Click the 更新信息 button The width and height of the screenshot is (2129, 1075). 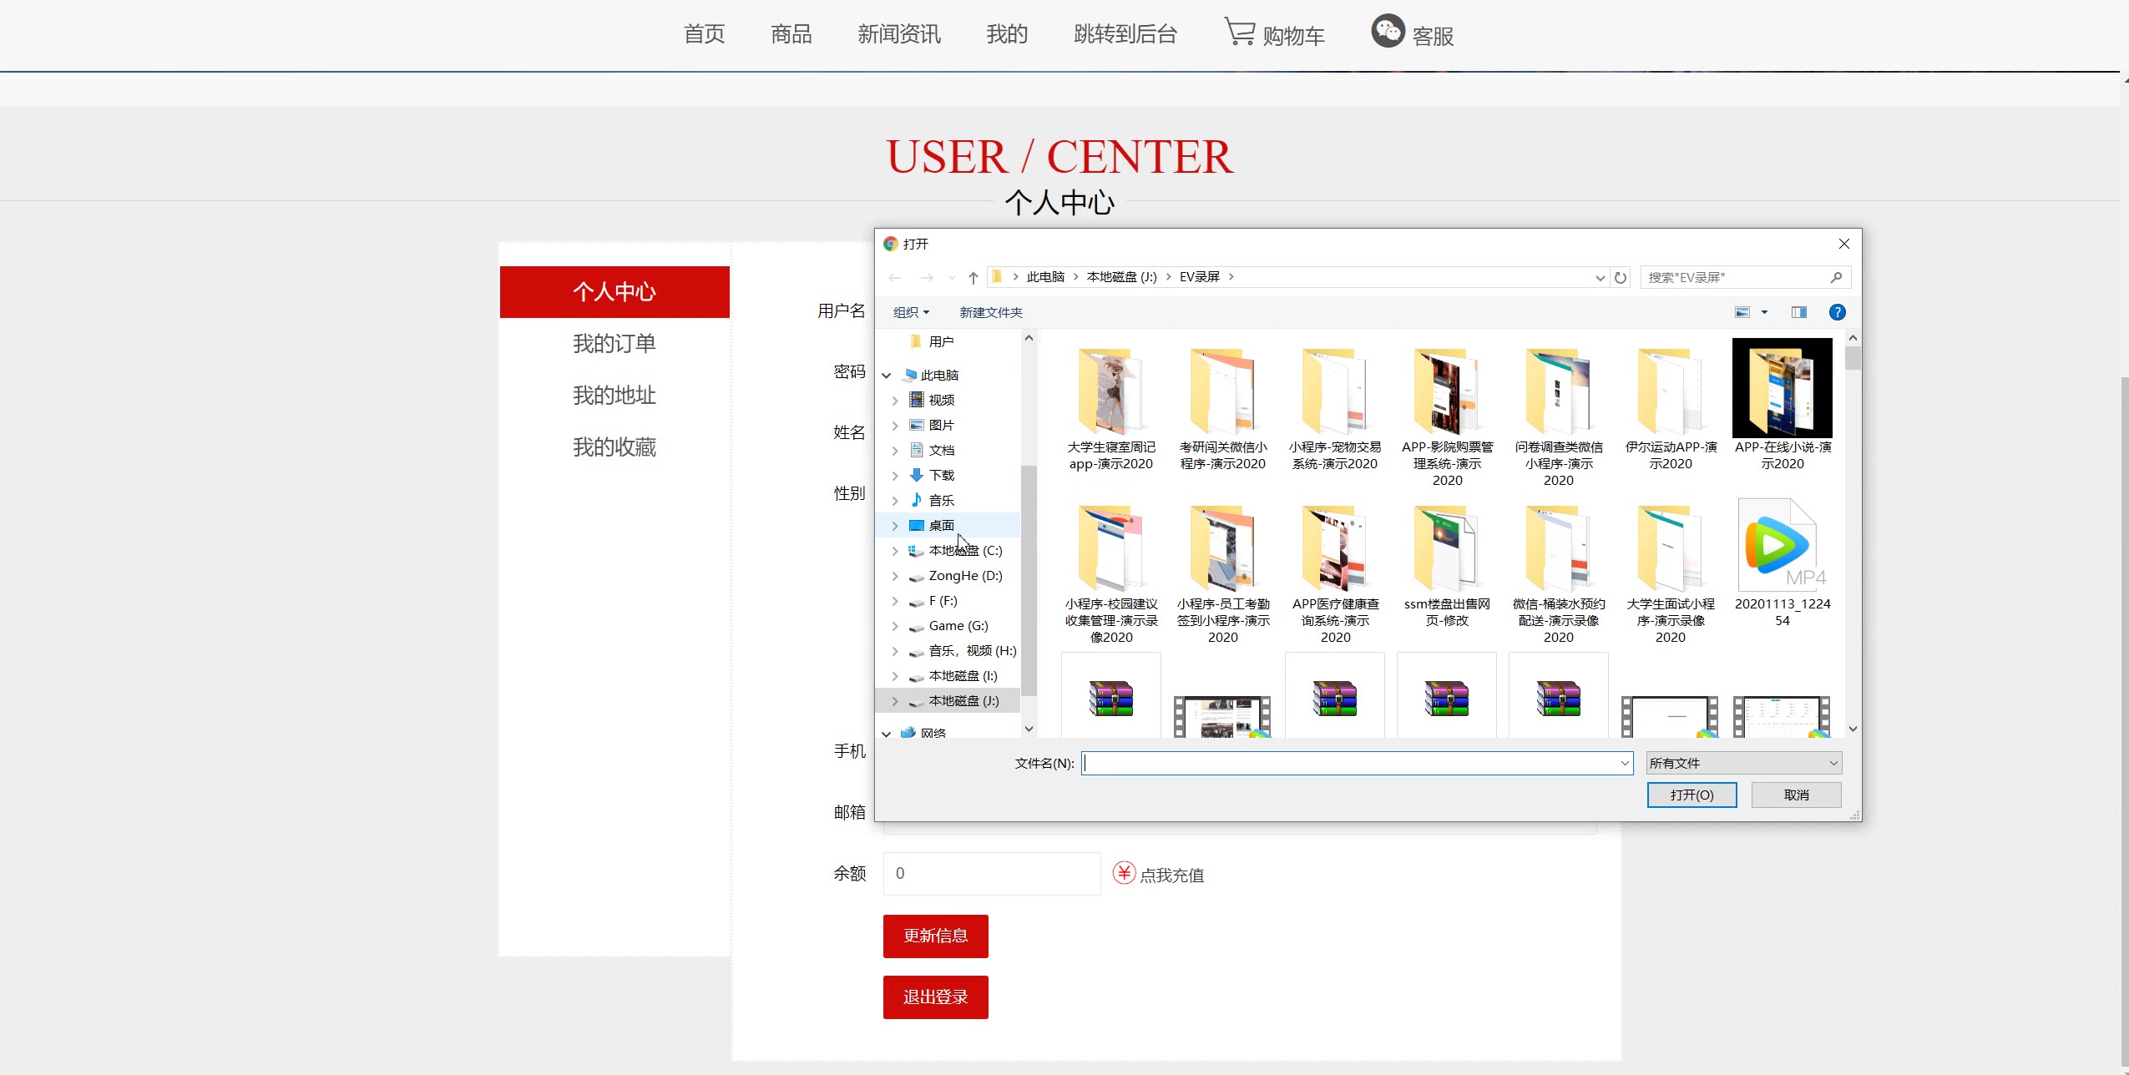tap(935, 936)
